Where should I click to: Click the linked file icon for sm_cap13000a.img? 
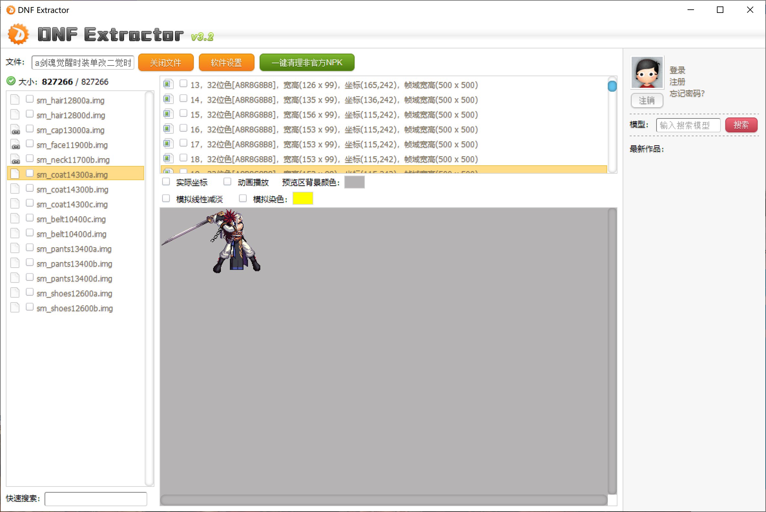pyautogui.click(x=15, y=130)
